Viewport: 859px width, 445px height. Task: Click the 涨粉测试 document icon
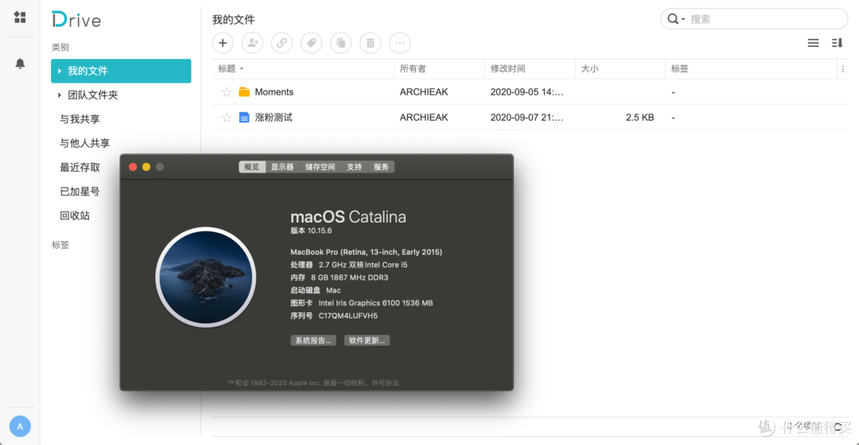[244, 117]
